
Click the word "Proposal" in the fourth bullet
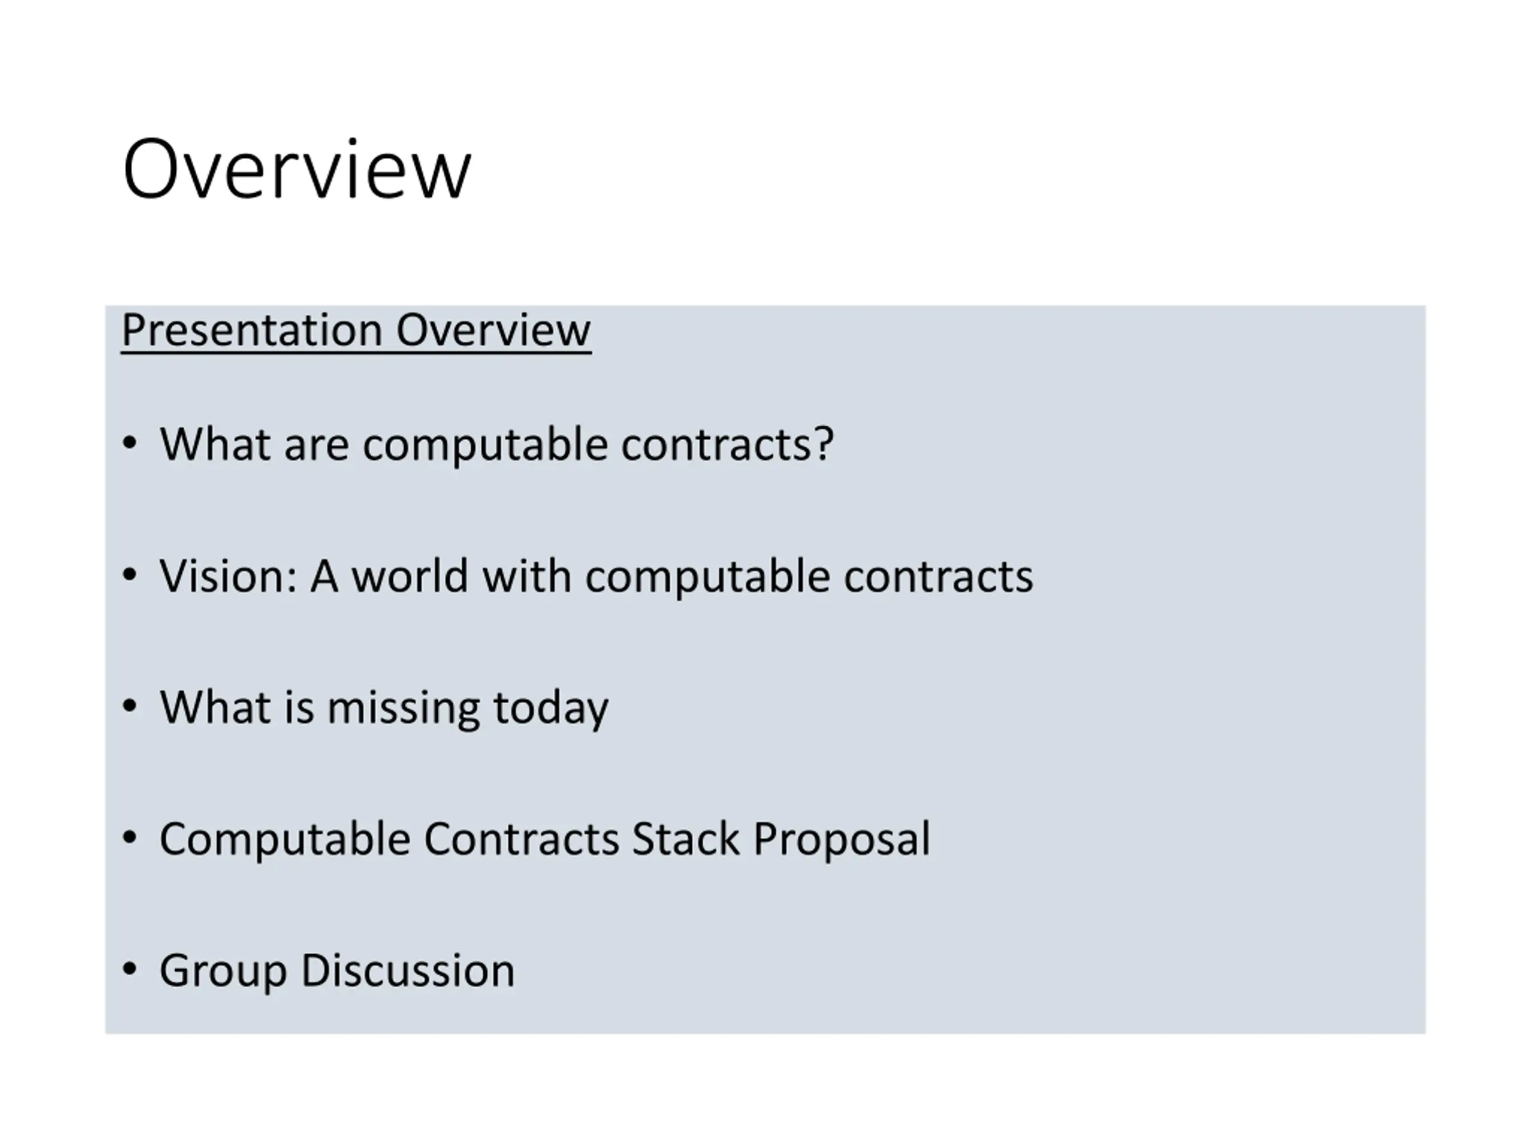coord(841,840)
